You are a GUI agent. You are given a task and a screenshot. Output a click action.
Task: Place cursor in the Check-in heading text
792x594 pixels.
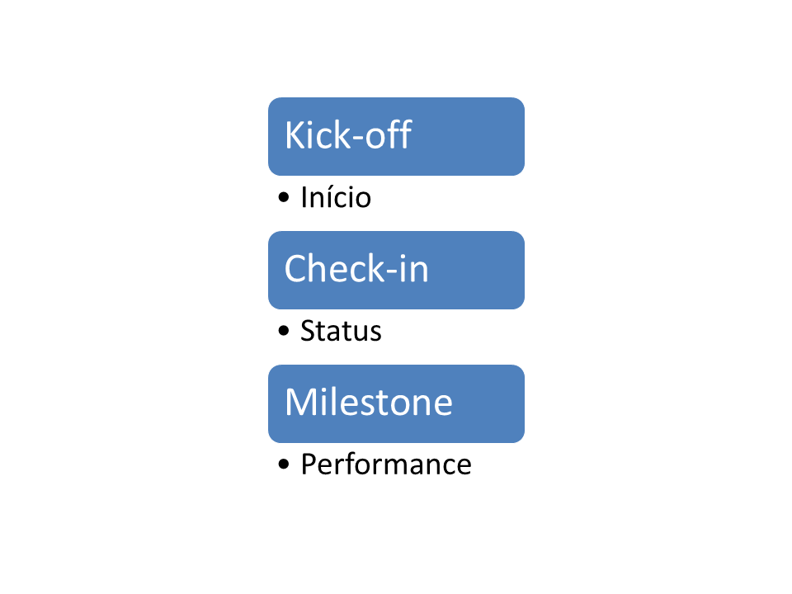click(356, 270)
